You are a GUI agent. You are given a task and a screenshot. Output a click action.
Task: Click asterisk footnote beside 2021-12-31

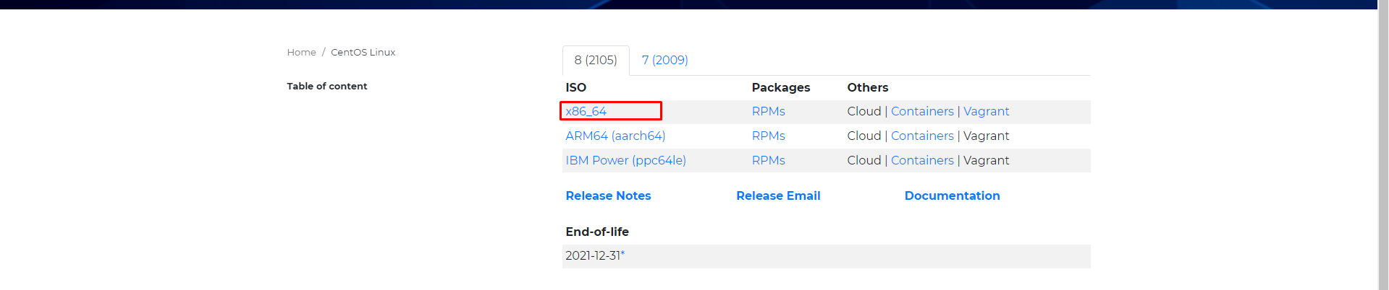(x=622, y=254)
